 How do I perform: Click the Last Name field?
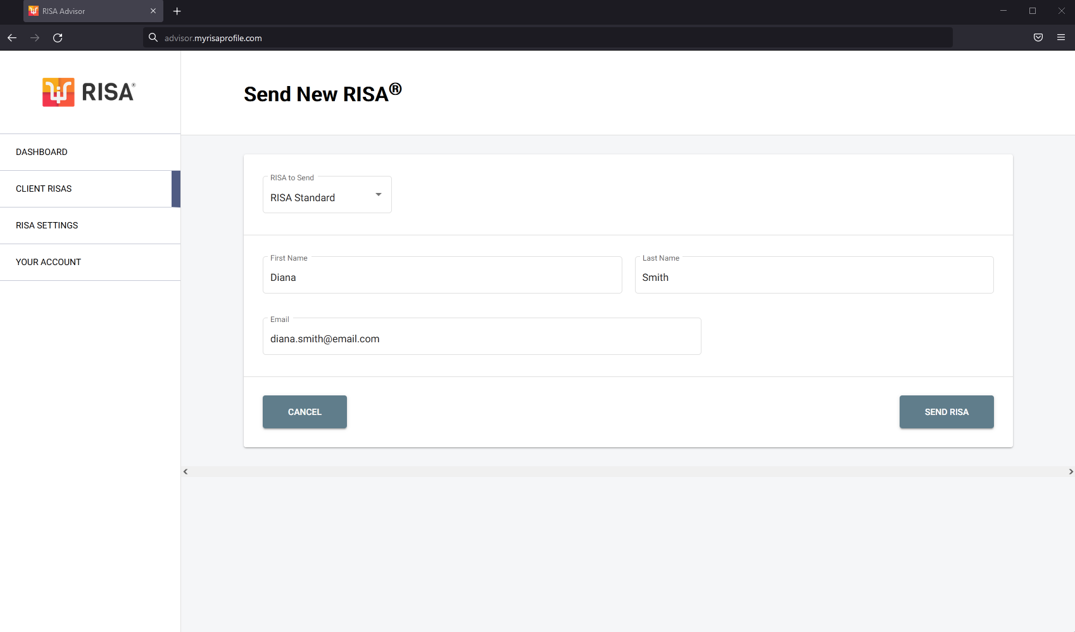click(814, 275)
